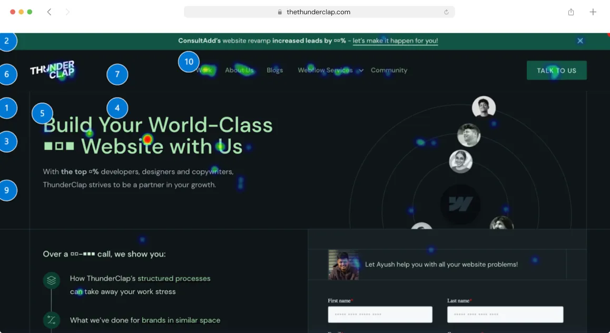Click the layers icon beside structured processes
Viewport: 610px width, 333px height.
coord(51,280)
